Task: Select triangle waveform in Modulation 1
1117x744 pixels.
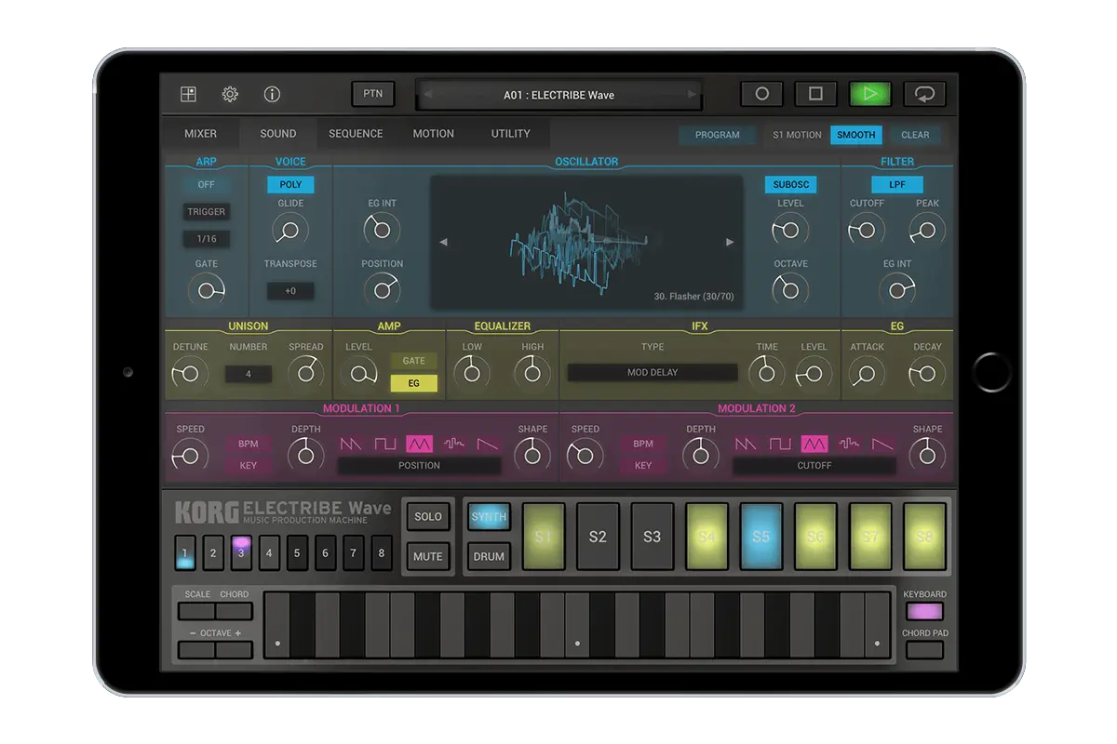Action: pos(420,444)
